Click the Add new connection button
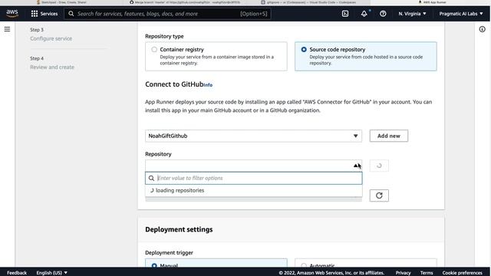 (x=389, y=136)
